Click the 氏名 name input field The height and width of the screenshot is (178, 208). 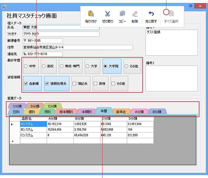click(61, 27)
